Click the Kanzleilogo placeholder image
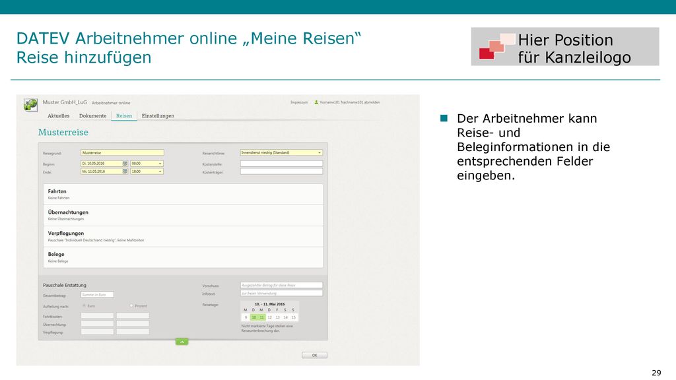The height and width of the screenshot is (380, 676). (565, 47)
